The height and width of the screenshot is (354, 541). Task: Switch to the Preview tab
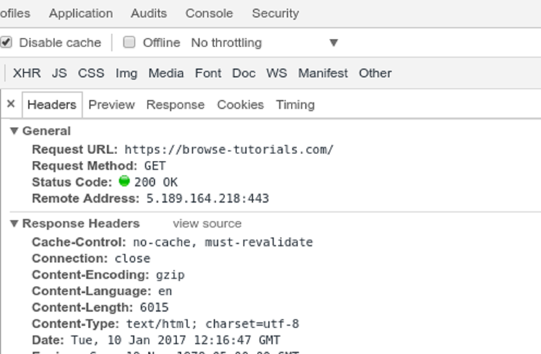coord(111,104)
